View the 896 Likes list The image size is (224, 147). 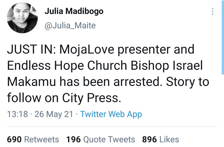click(x=161, y=139)
